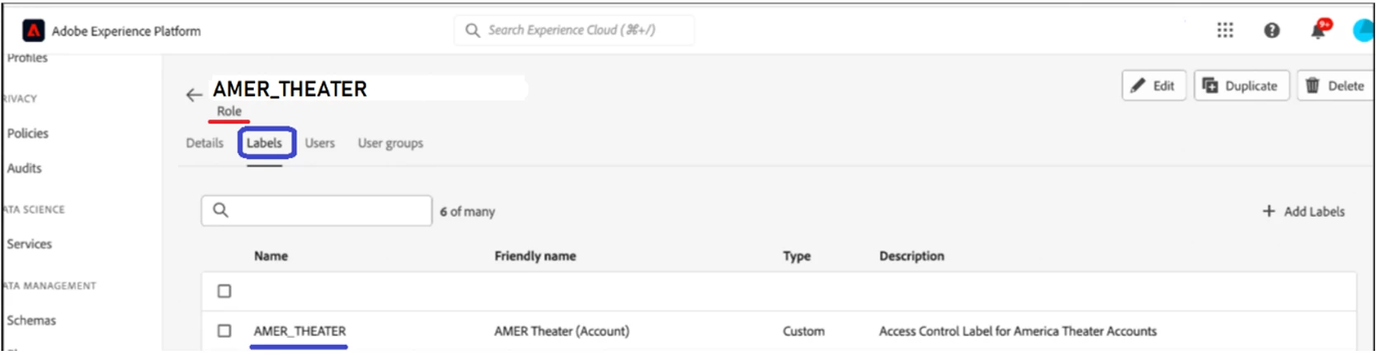Go back using the left arrow icon
The width and height of the screenshot is (1380, 355).
[194, 95]
